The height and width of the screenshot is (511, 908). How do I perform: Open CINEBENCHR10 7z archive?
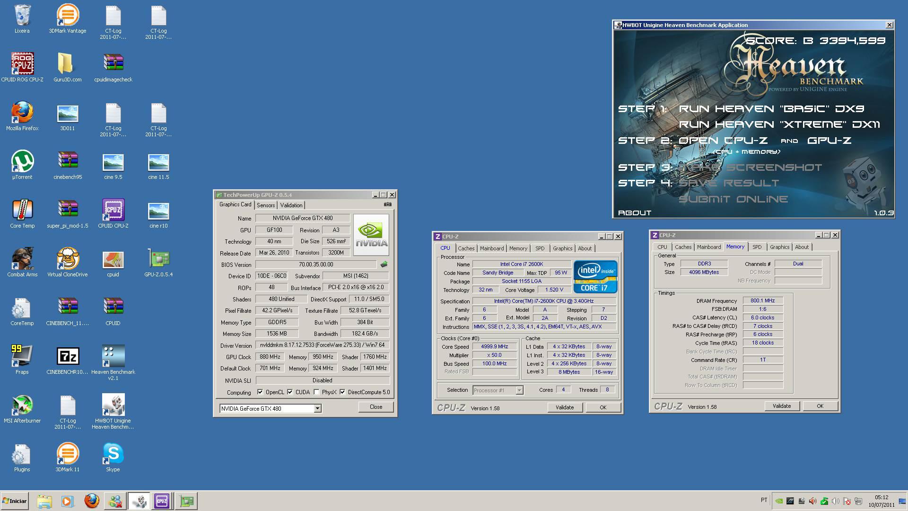(x=68, y=360)
